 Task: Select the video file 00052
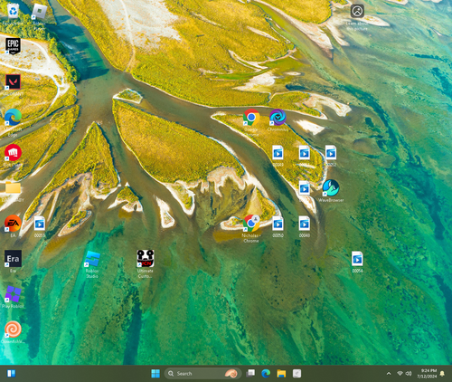(331, 153)
